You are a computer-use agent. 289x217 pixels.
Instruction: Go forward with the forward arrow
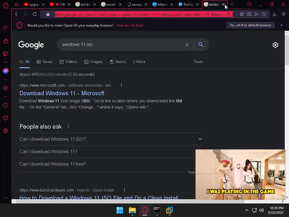tap(25, 14)
